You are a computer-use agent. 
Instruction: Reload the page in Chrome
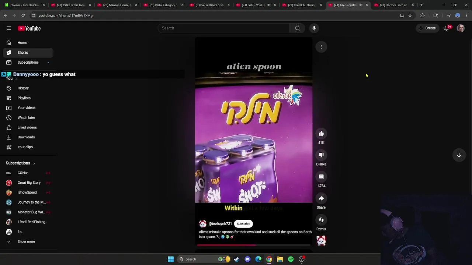coord(23,15)
